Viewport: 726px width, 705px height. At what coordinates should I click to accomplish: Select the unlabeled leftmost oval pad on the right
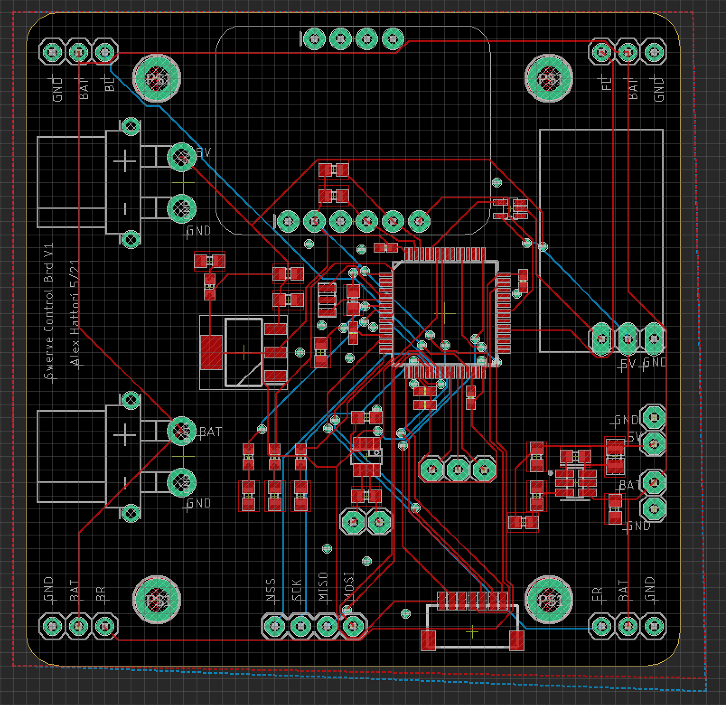601,338
